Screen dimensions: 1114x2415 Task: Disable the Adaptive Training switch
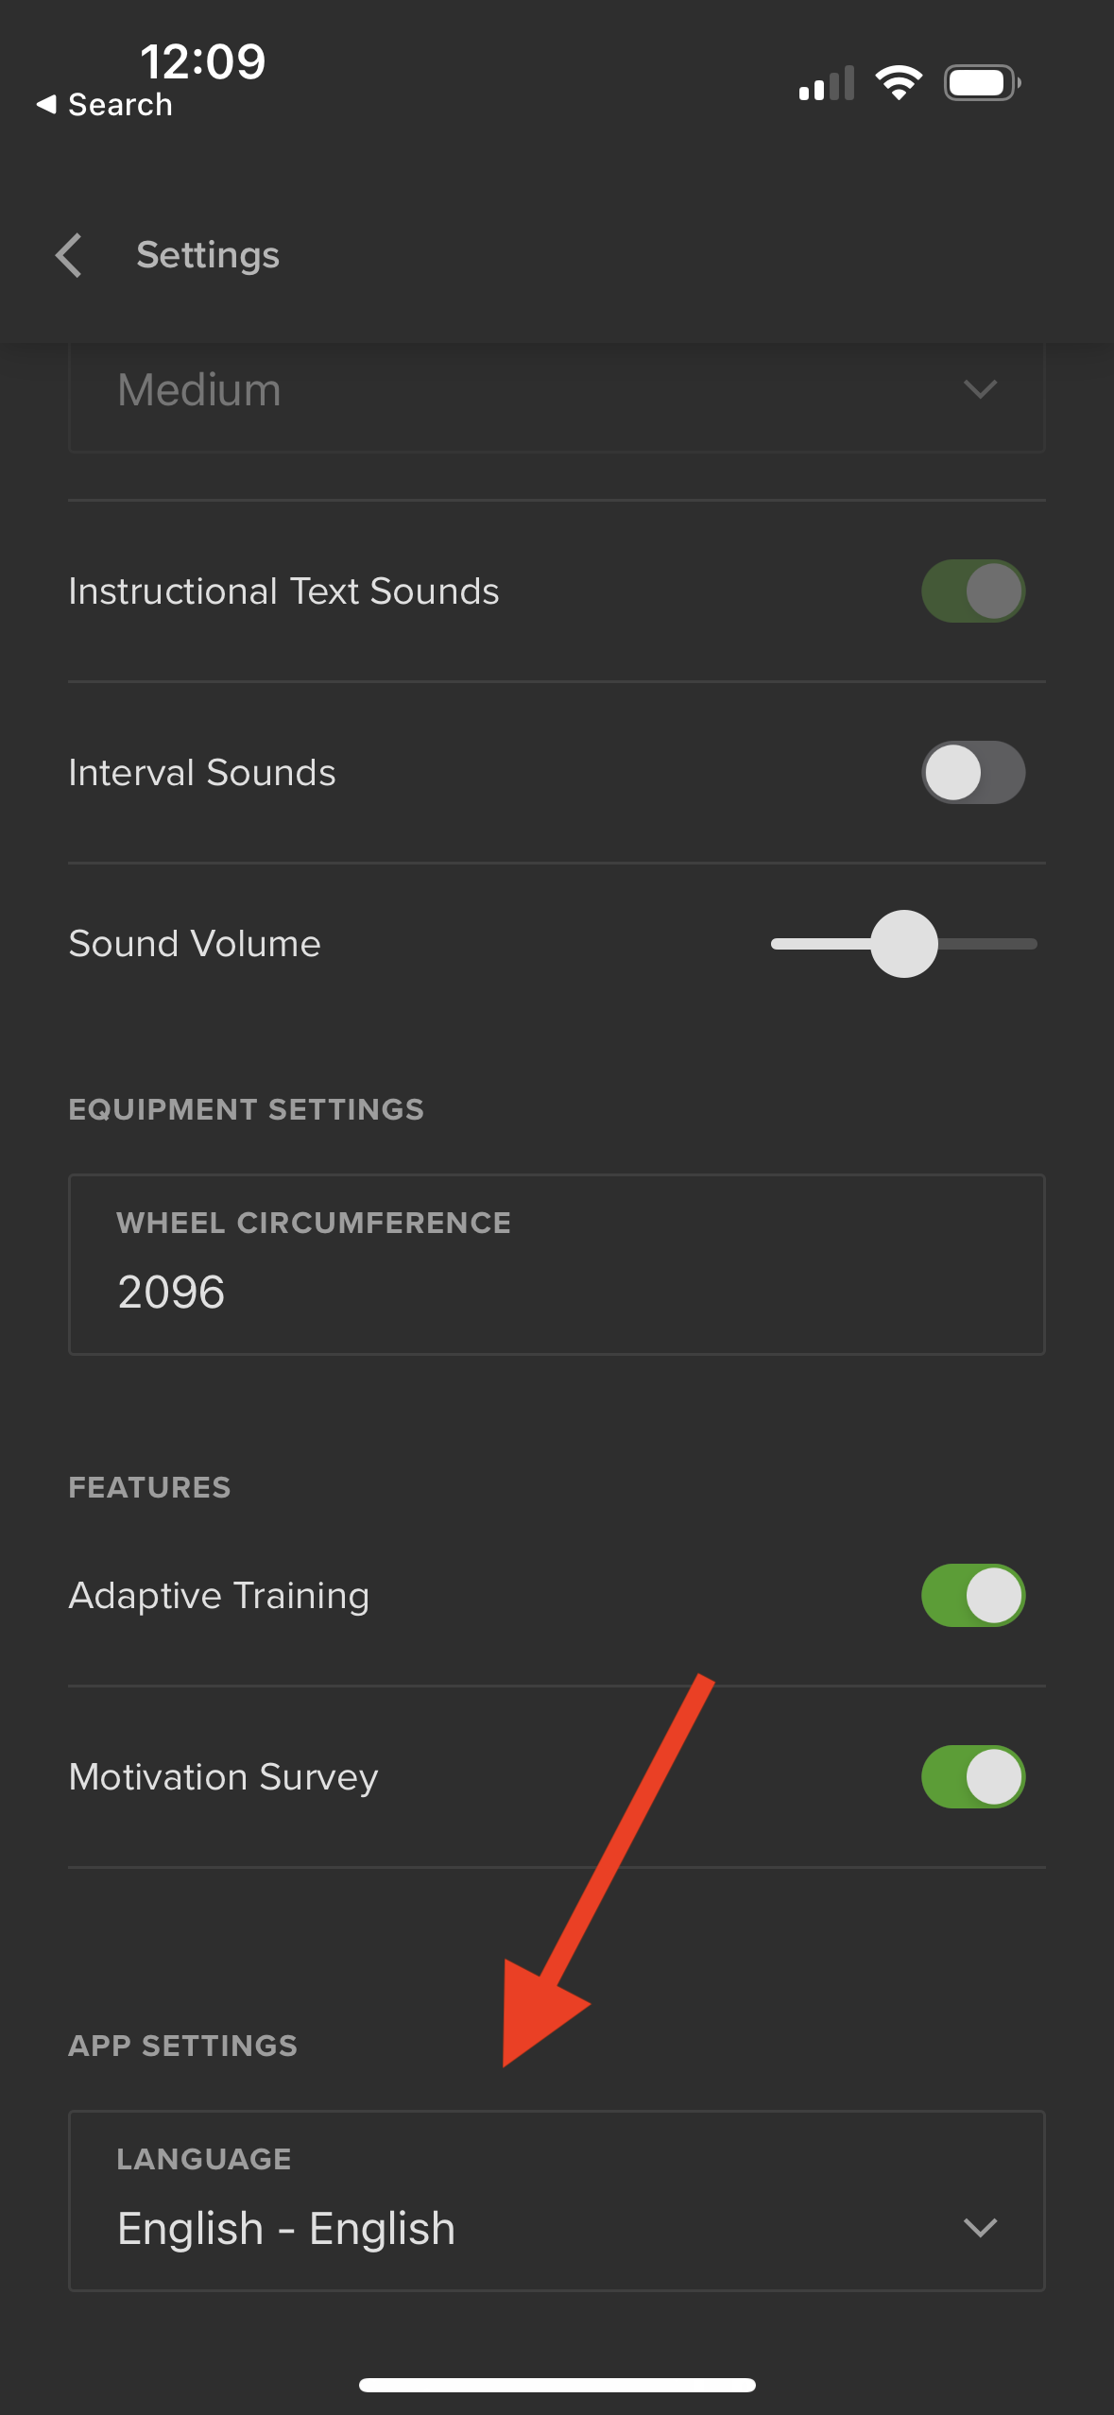pos(973,1596)
